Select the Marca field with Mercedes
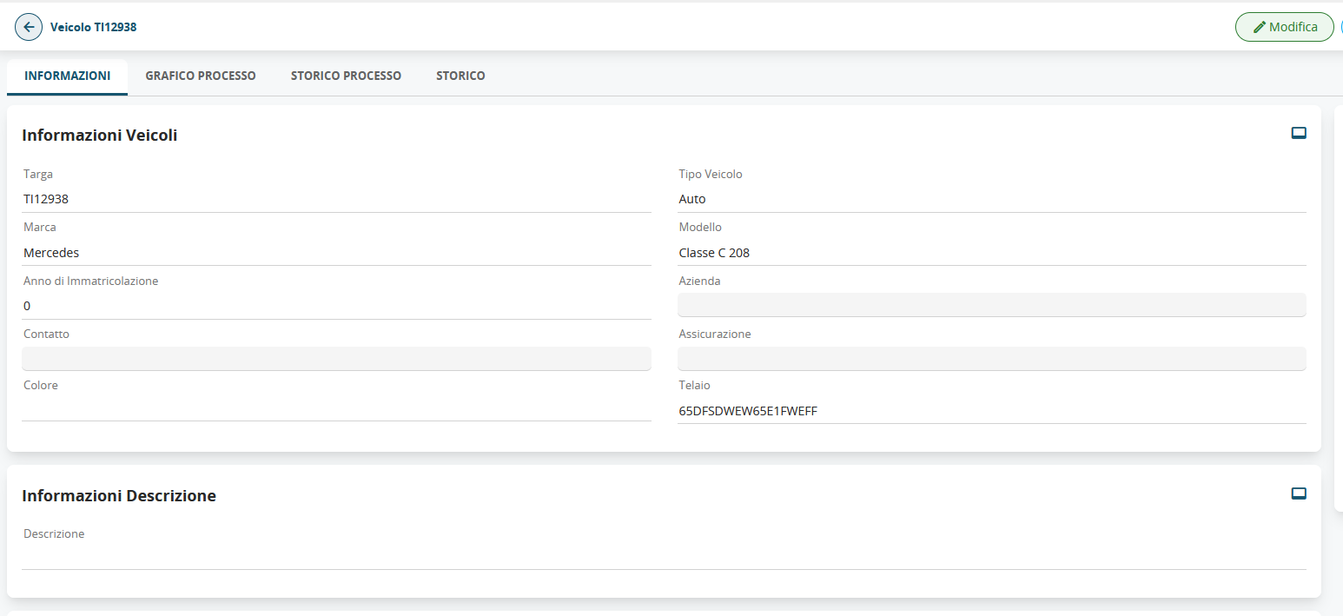Screen dimensions: 1343x616 click(336, 253)
